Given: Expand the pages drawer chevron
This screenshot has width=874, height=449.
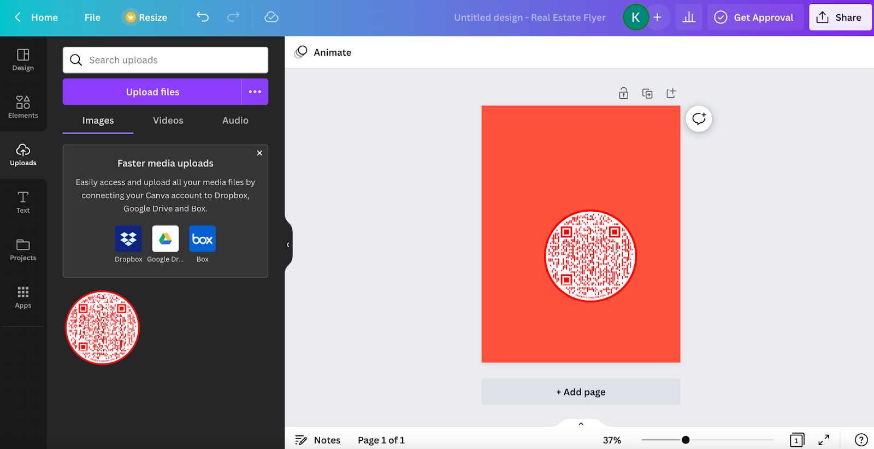Looking at the screenshot, I should [x=581, y=424].
